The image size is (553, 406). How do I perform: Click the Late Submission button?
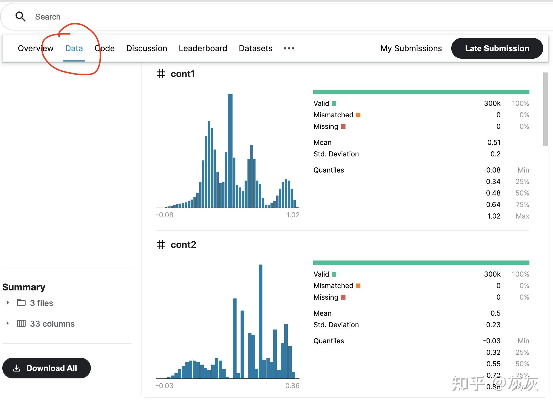coord(497,48)
